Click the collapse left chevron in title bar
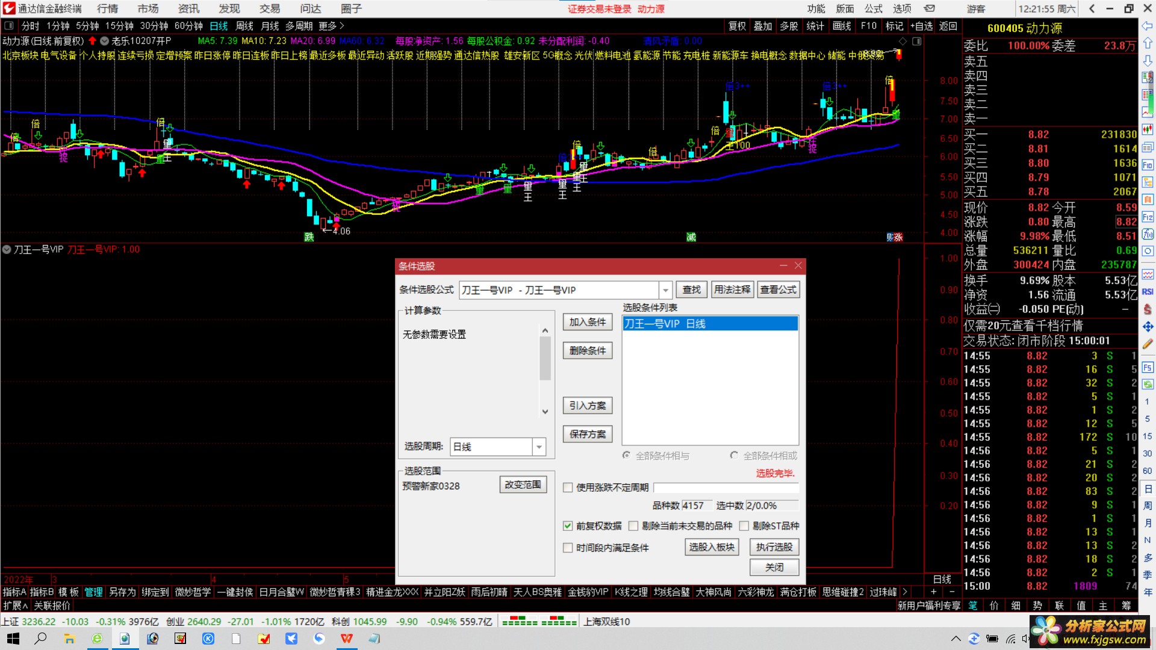Viewport: 1156px width, 650px height. tap(1092, 8)
